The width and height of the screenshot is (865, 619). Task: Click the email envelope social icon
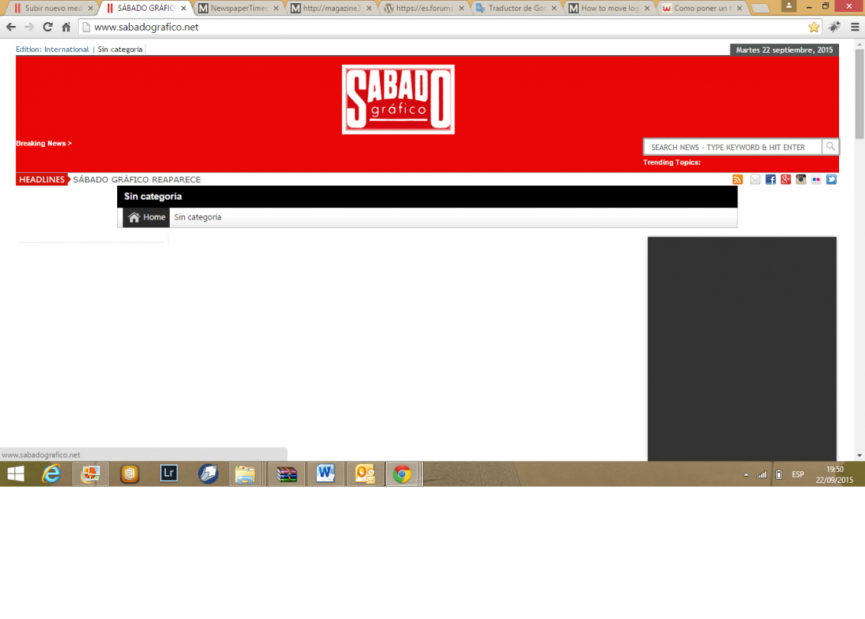[755, 179]
